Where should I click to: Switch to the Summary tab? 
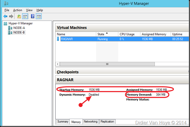pos(63,122)
